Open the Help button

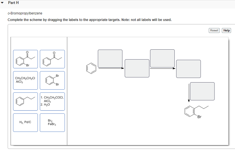[226, 30]
